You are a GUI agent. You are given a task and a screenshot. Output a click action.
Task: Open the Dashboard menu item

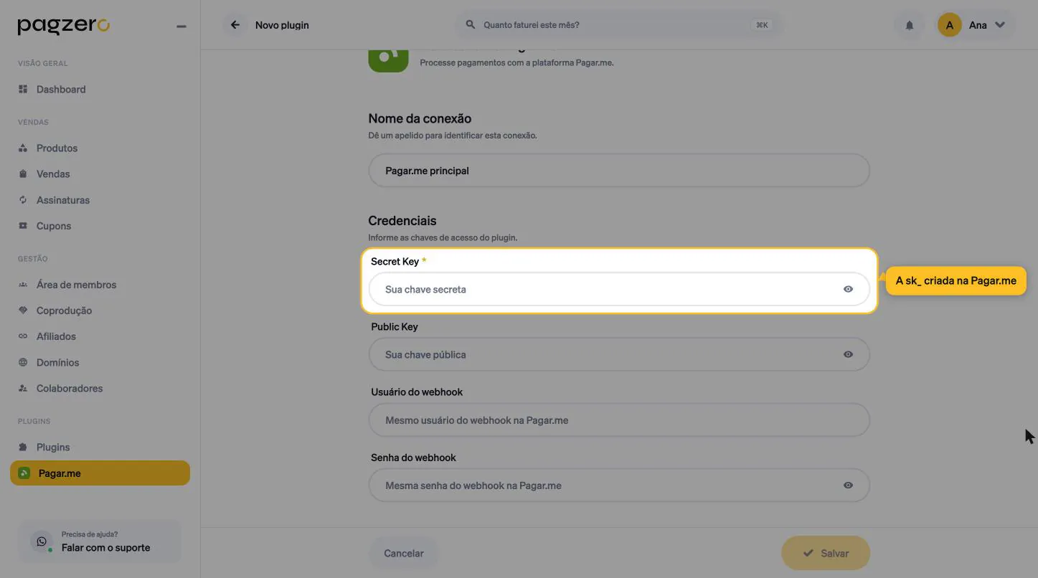100,89
